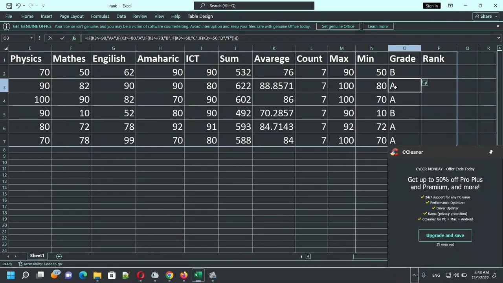Select the Physics header cell
Screen dimensions: 503x283
click(x=30, y=59)
